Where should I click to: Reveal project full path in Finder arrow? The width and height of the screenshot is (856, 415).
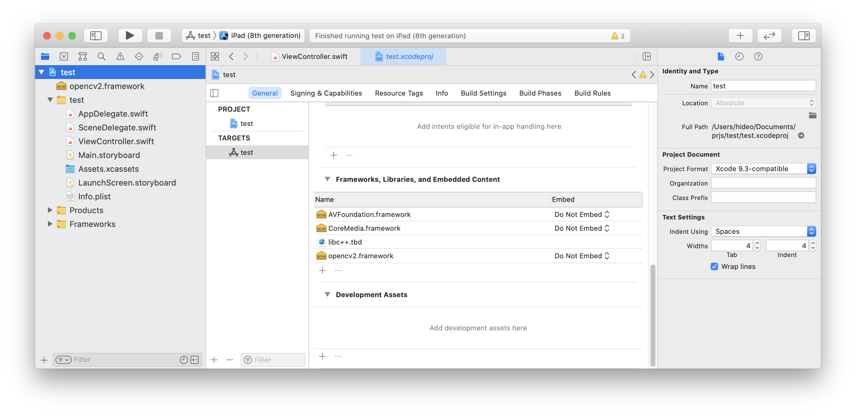[801, 135]
